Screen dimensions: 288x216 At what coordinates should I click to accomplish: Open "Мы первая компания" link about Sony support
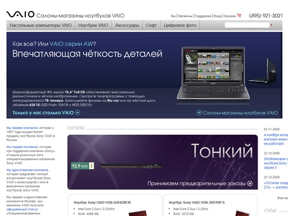pos(22,147)
